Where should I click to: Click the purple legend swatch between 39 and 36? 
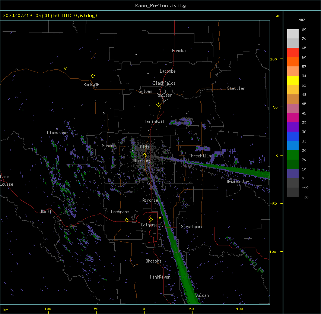click(x=293, y=127)
